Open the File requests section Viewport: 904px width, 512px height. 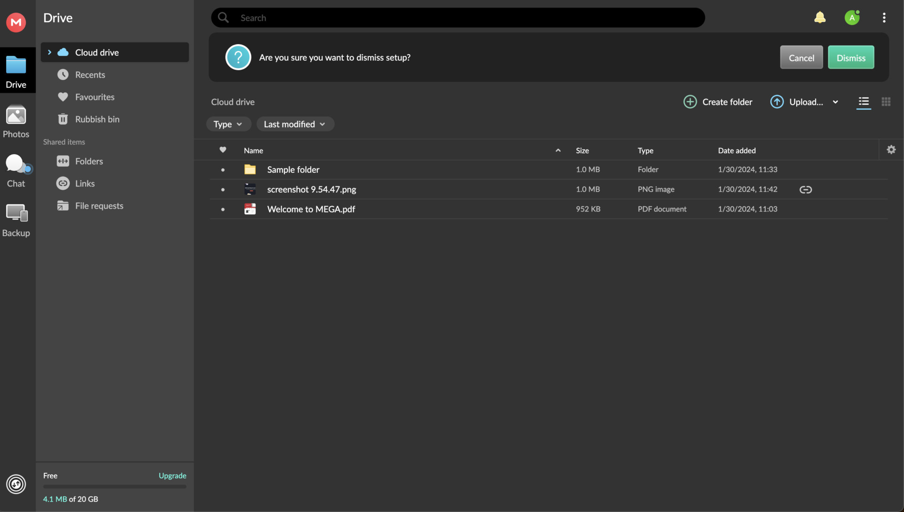click(99, 205)
